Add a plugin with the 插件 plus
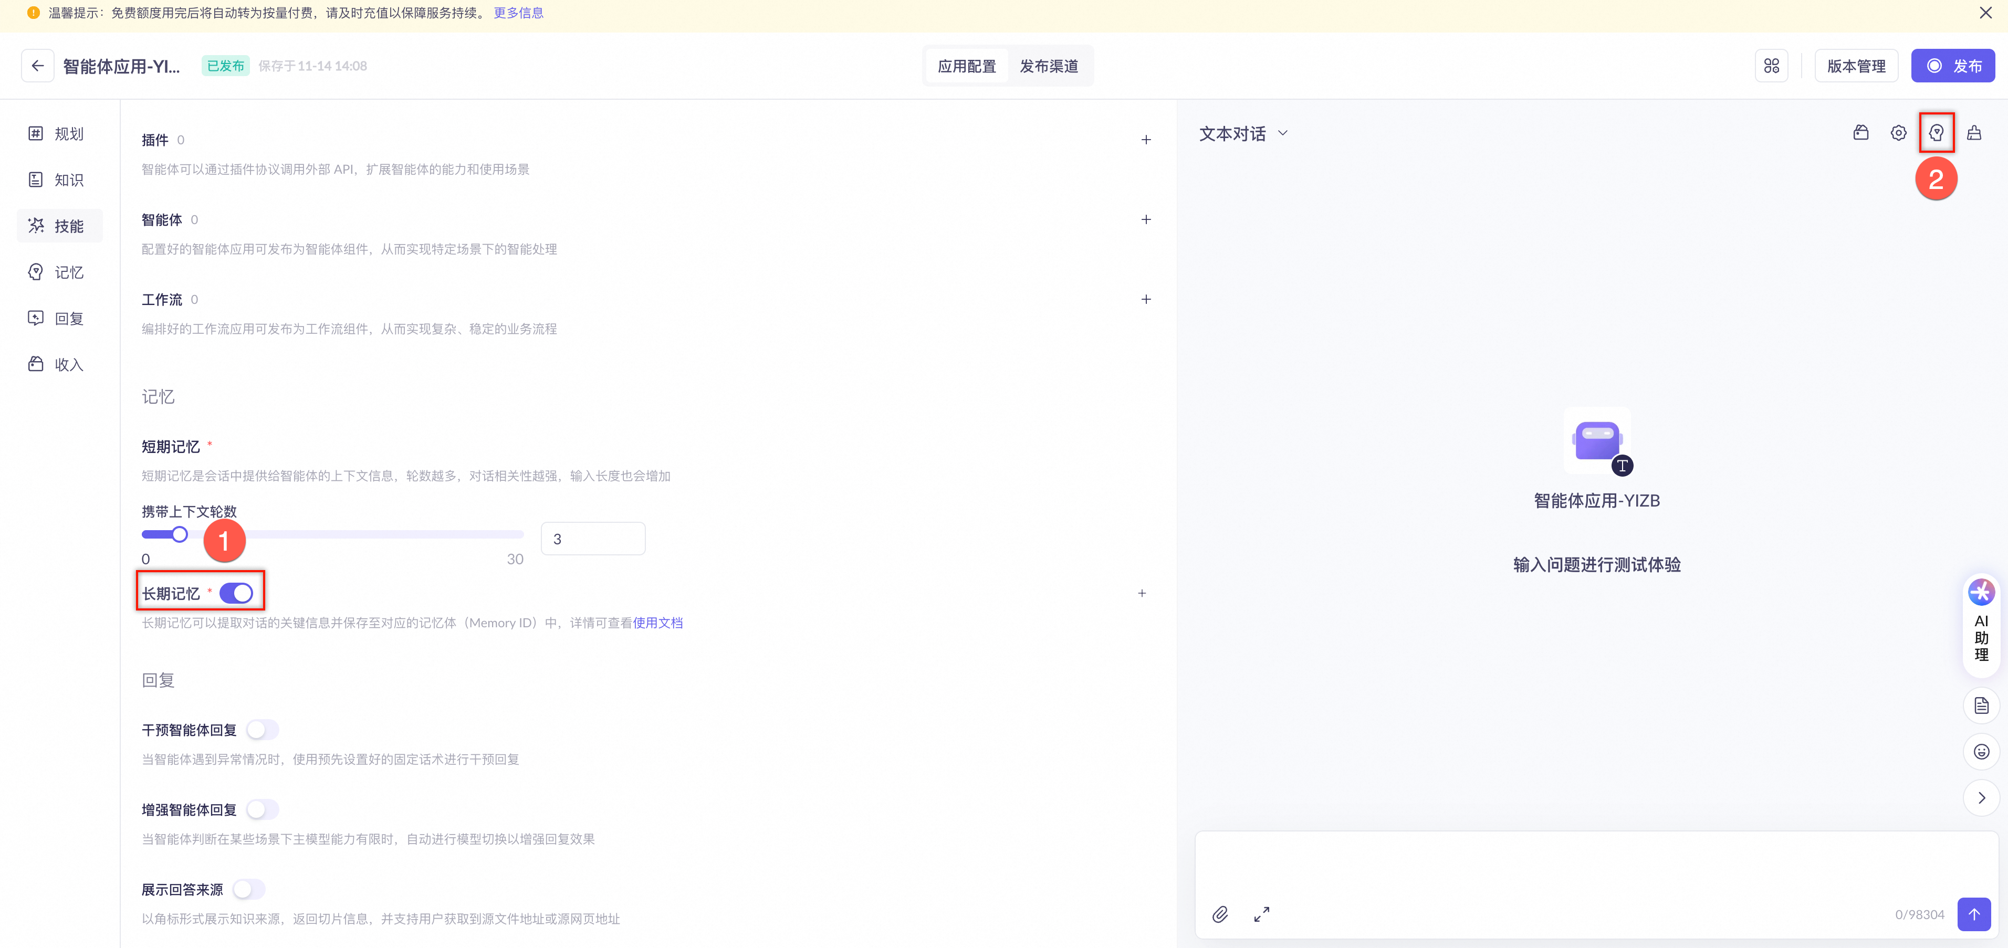Image resolution: width=2008 pixels, height=948 pixels. pos(1146,140)
